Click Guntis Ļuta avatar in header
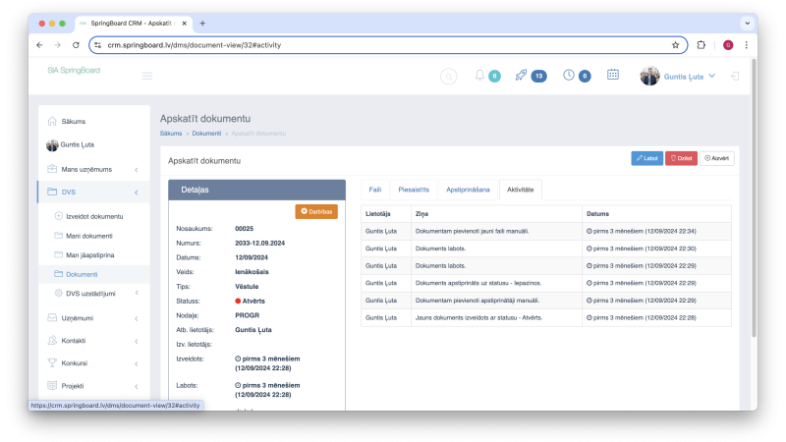The width and height of the screenshot is (786, 442). pos(649,77)
